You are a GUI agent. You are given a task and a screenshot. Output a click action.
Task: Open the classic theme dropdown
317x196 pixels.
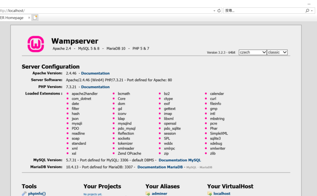click(x=277, y=52)
